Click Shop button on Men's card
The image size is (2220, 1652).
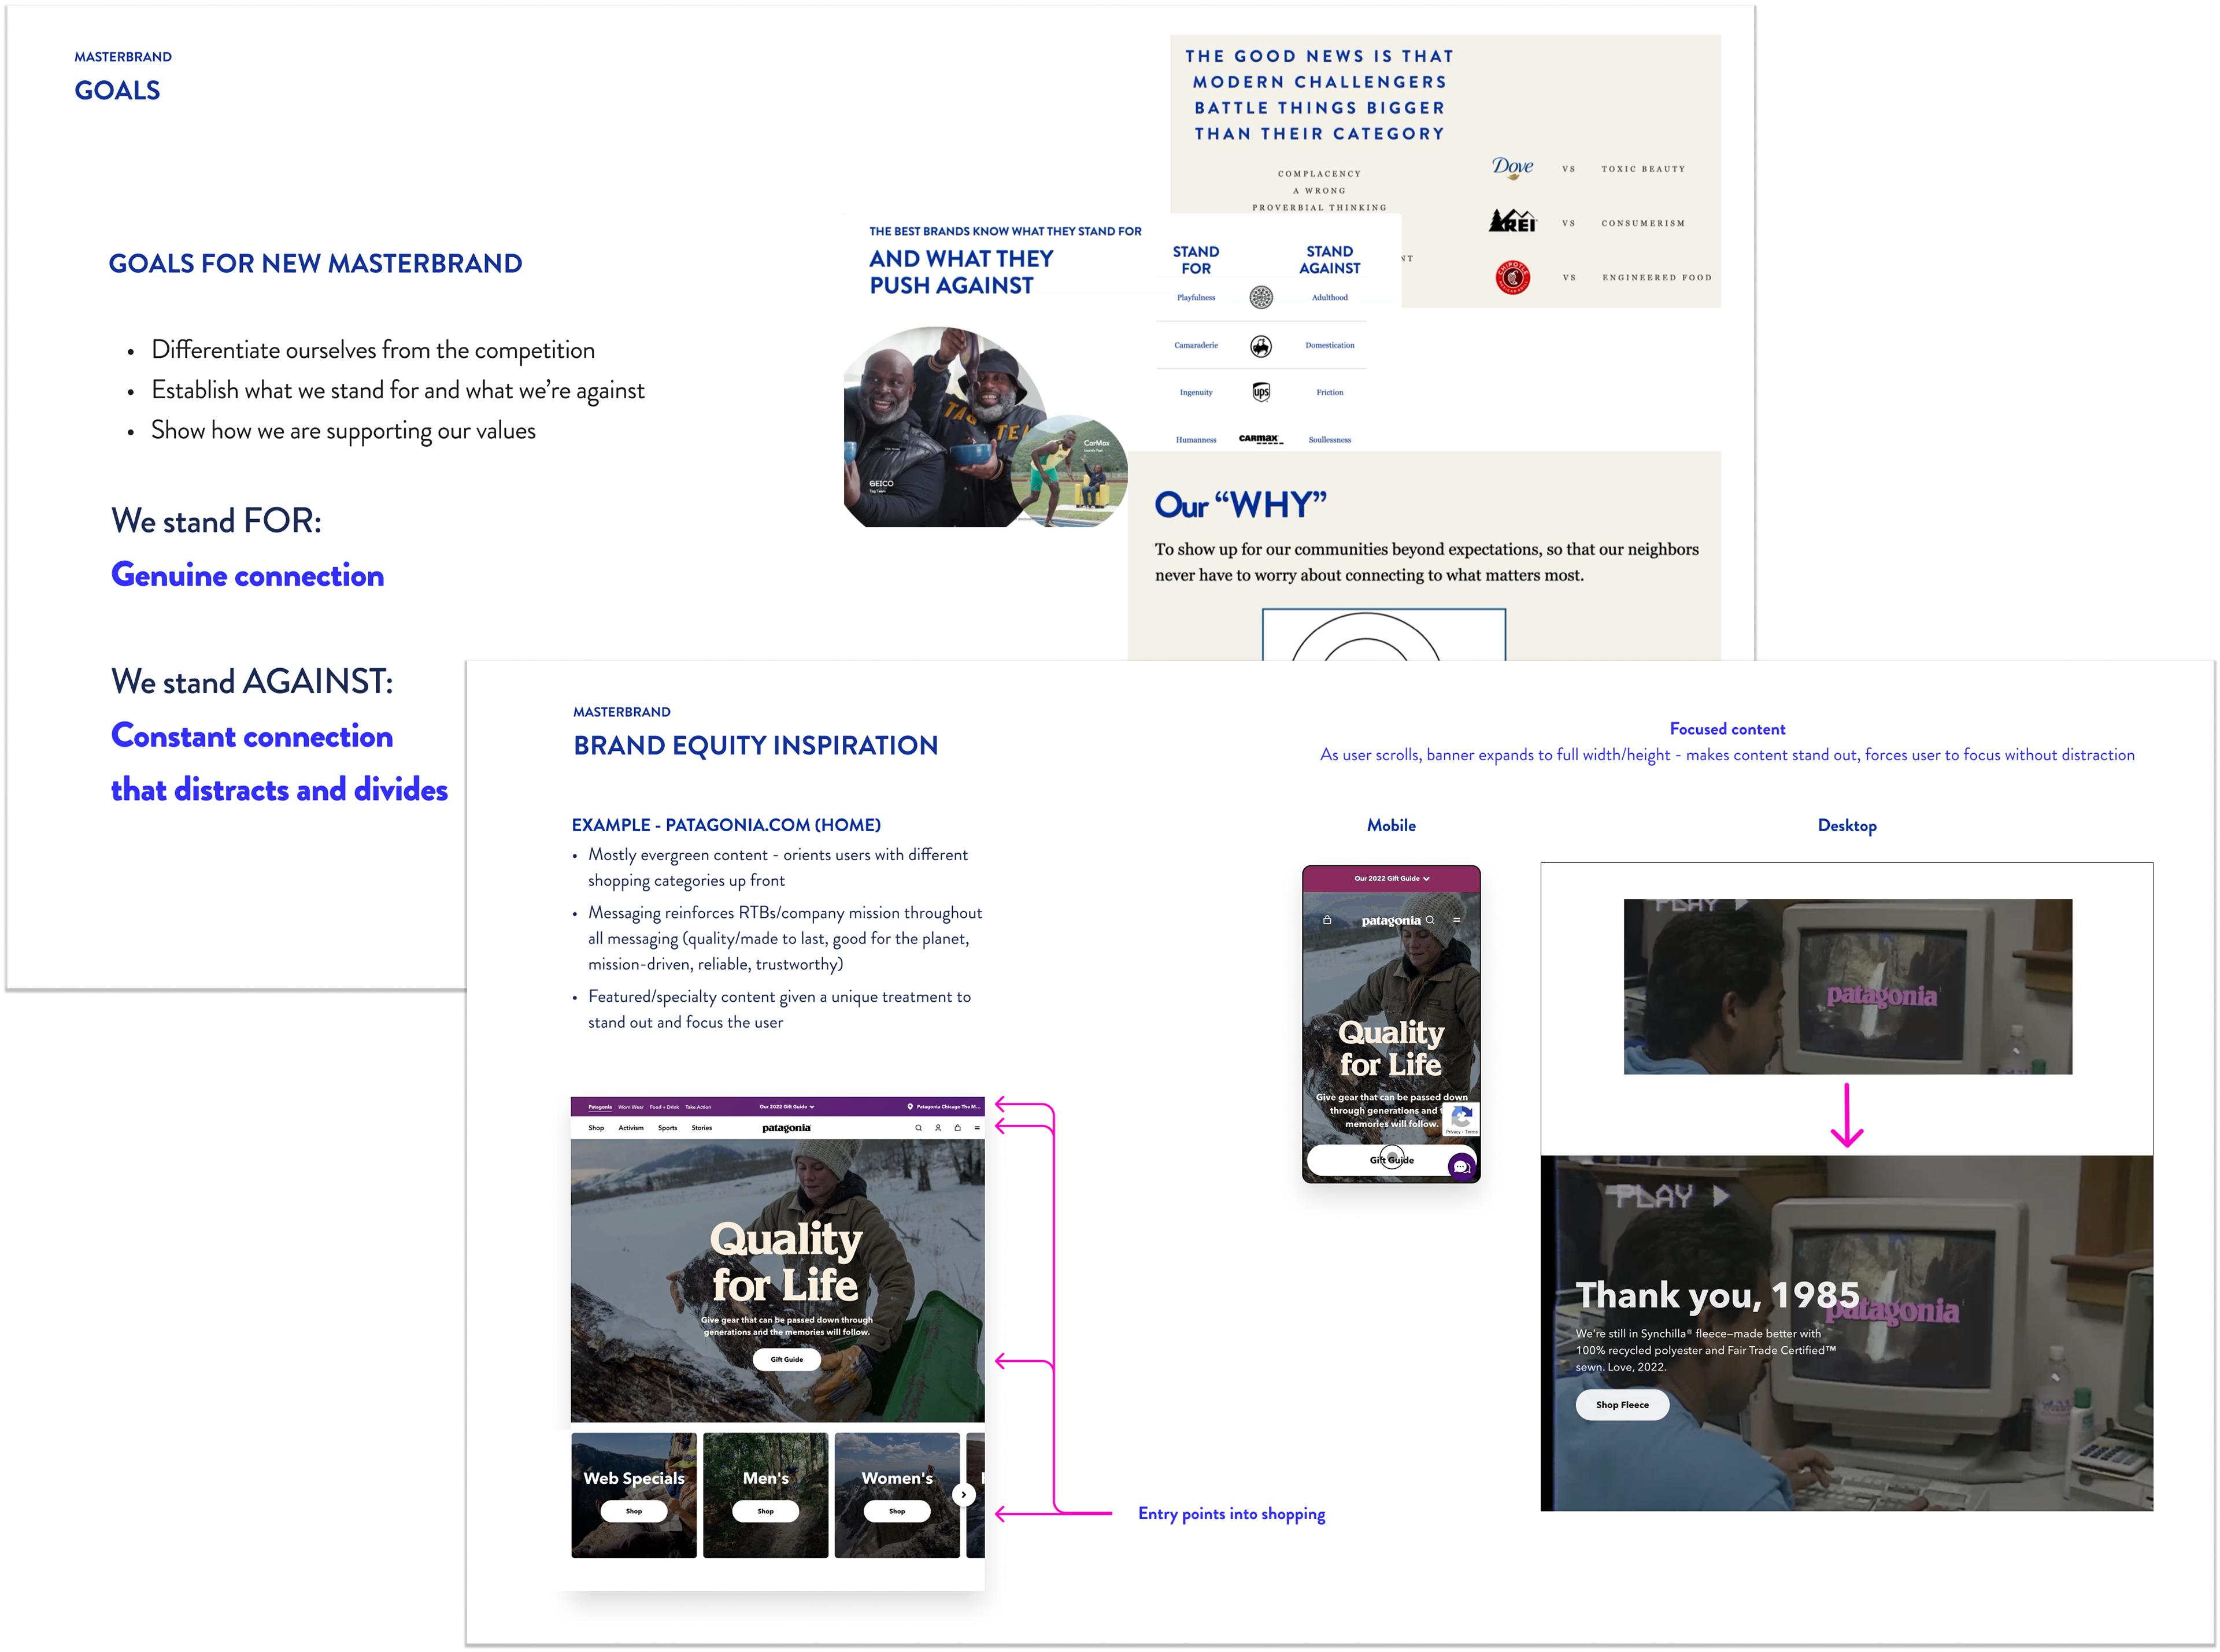pos(765,1511)
